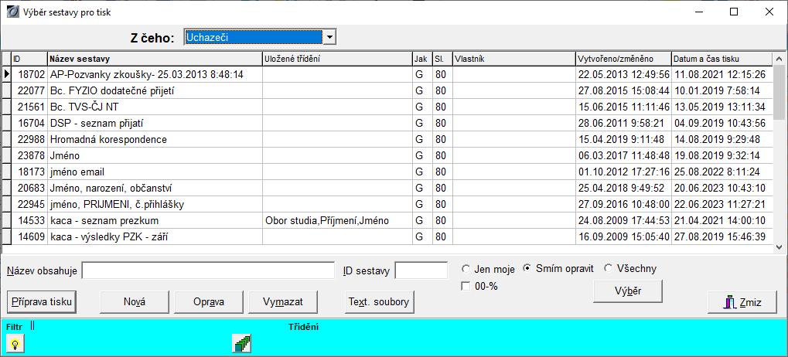Click the Nová button
This screenshot has height=357, width=788.
click(134, 302)
